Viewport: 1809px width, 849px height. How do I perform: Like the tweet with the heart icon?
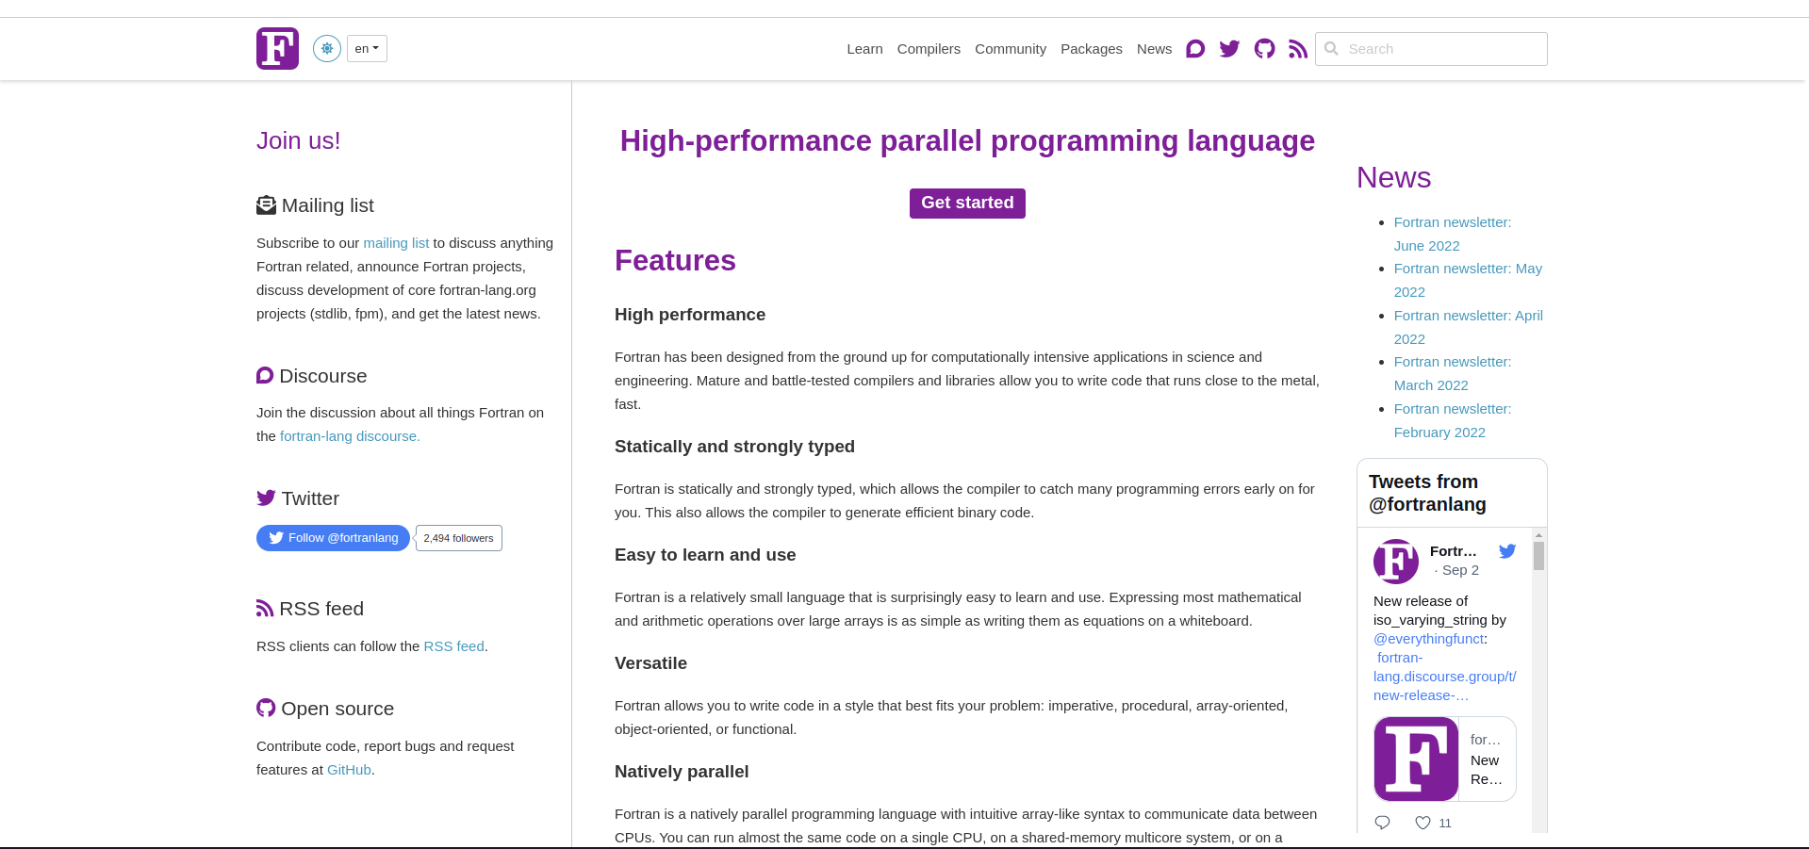[x=1423, y=823]
